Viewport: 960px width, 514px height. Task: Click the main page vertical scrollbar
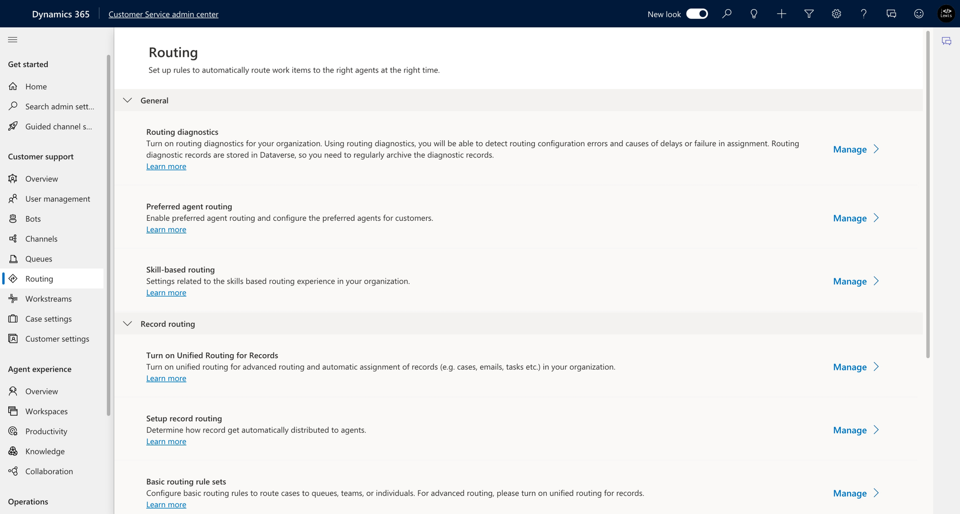click(928, 194)
